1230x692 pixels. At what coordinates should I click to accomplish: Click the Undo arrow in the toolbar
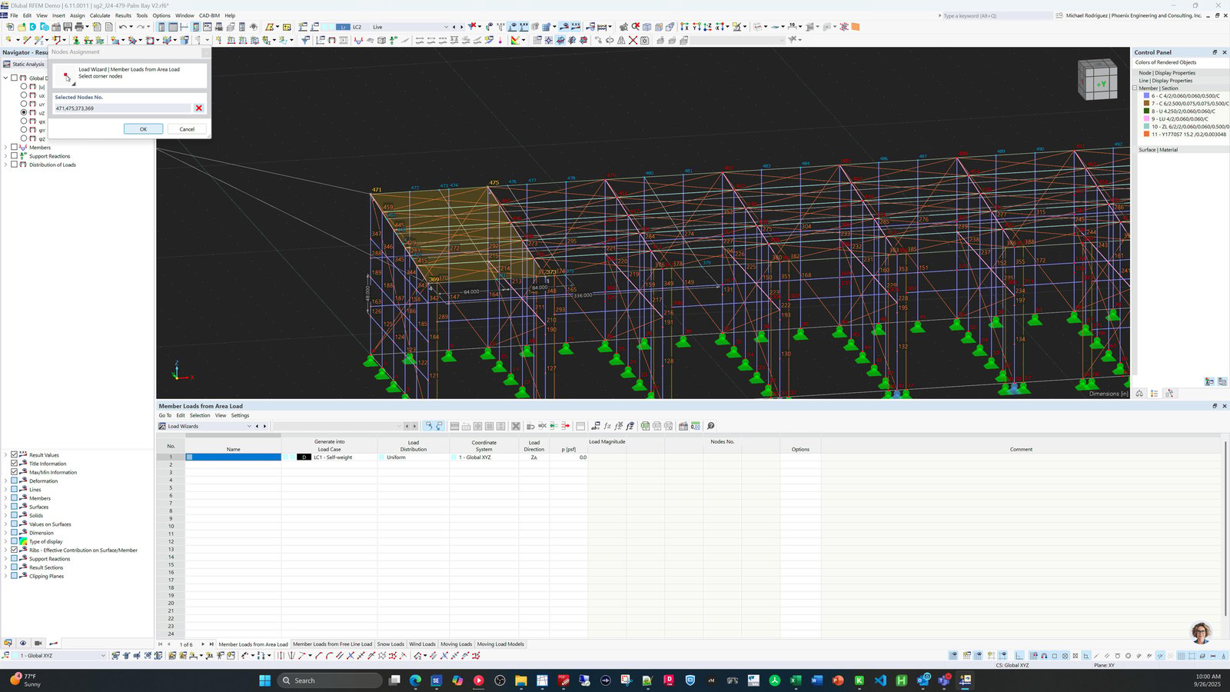(x=123, y=27)
